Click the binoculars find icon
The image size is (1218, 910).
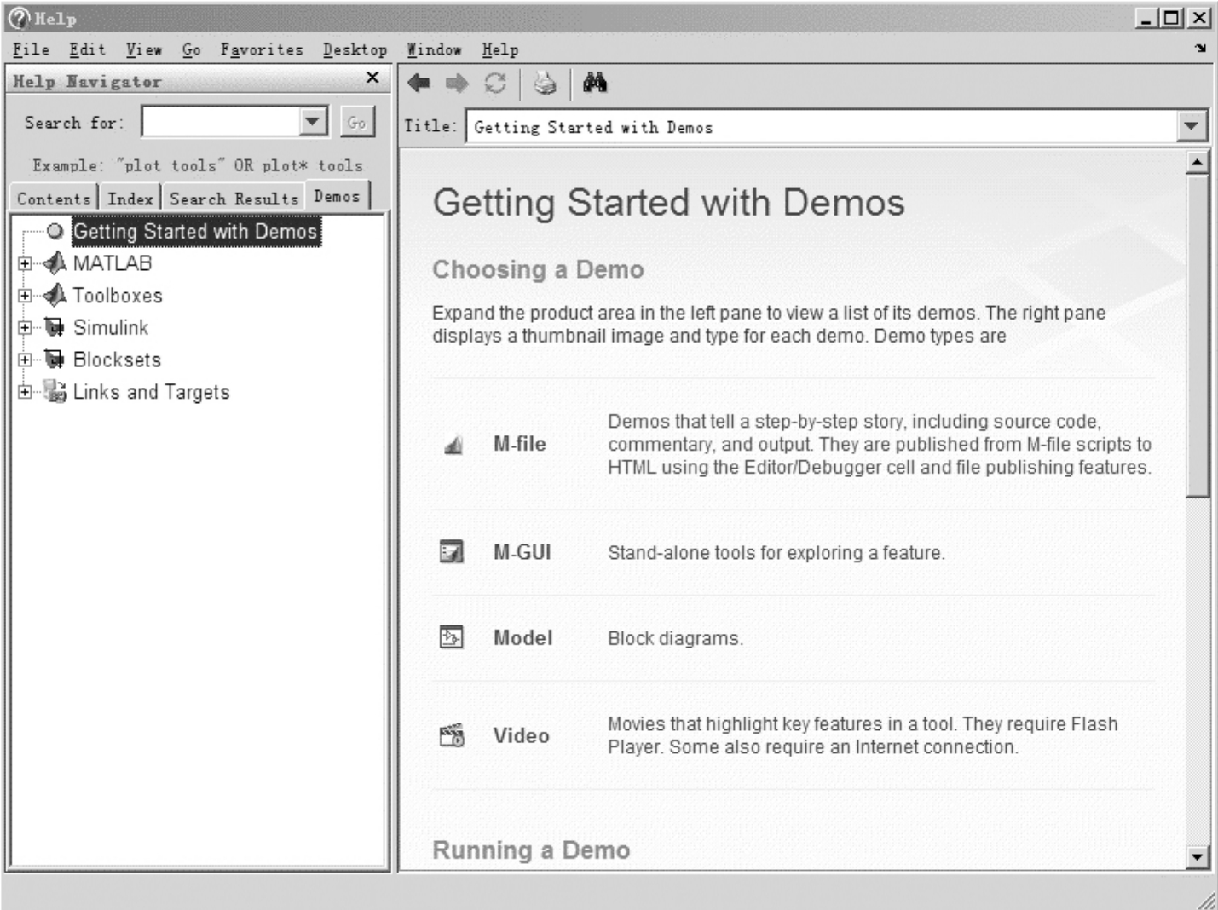pos(595,83)
